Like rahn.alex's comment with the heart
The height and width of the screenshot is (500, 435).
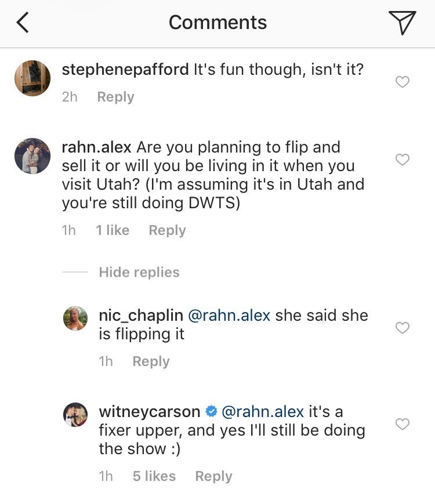[x=402, y=160]
